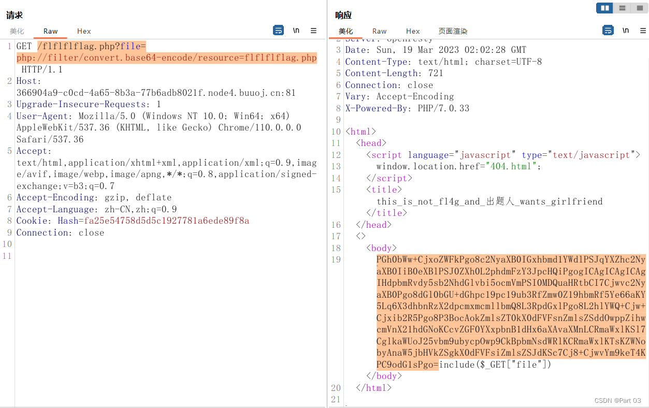This screenshot has width=649, height=408.
Task: Click the Host: header name
Action: 28,81
